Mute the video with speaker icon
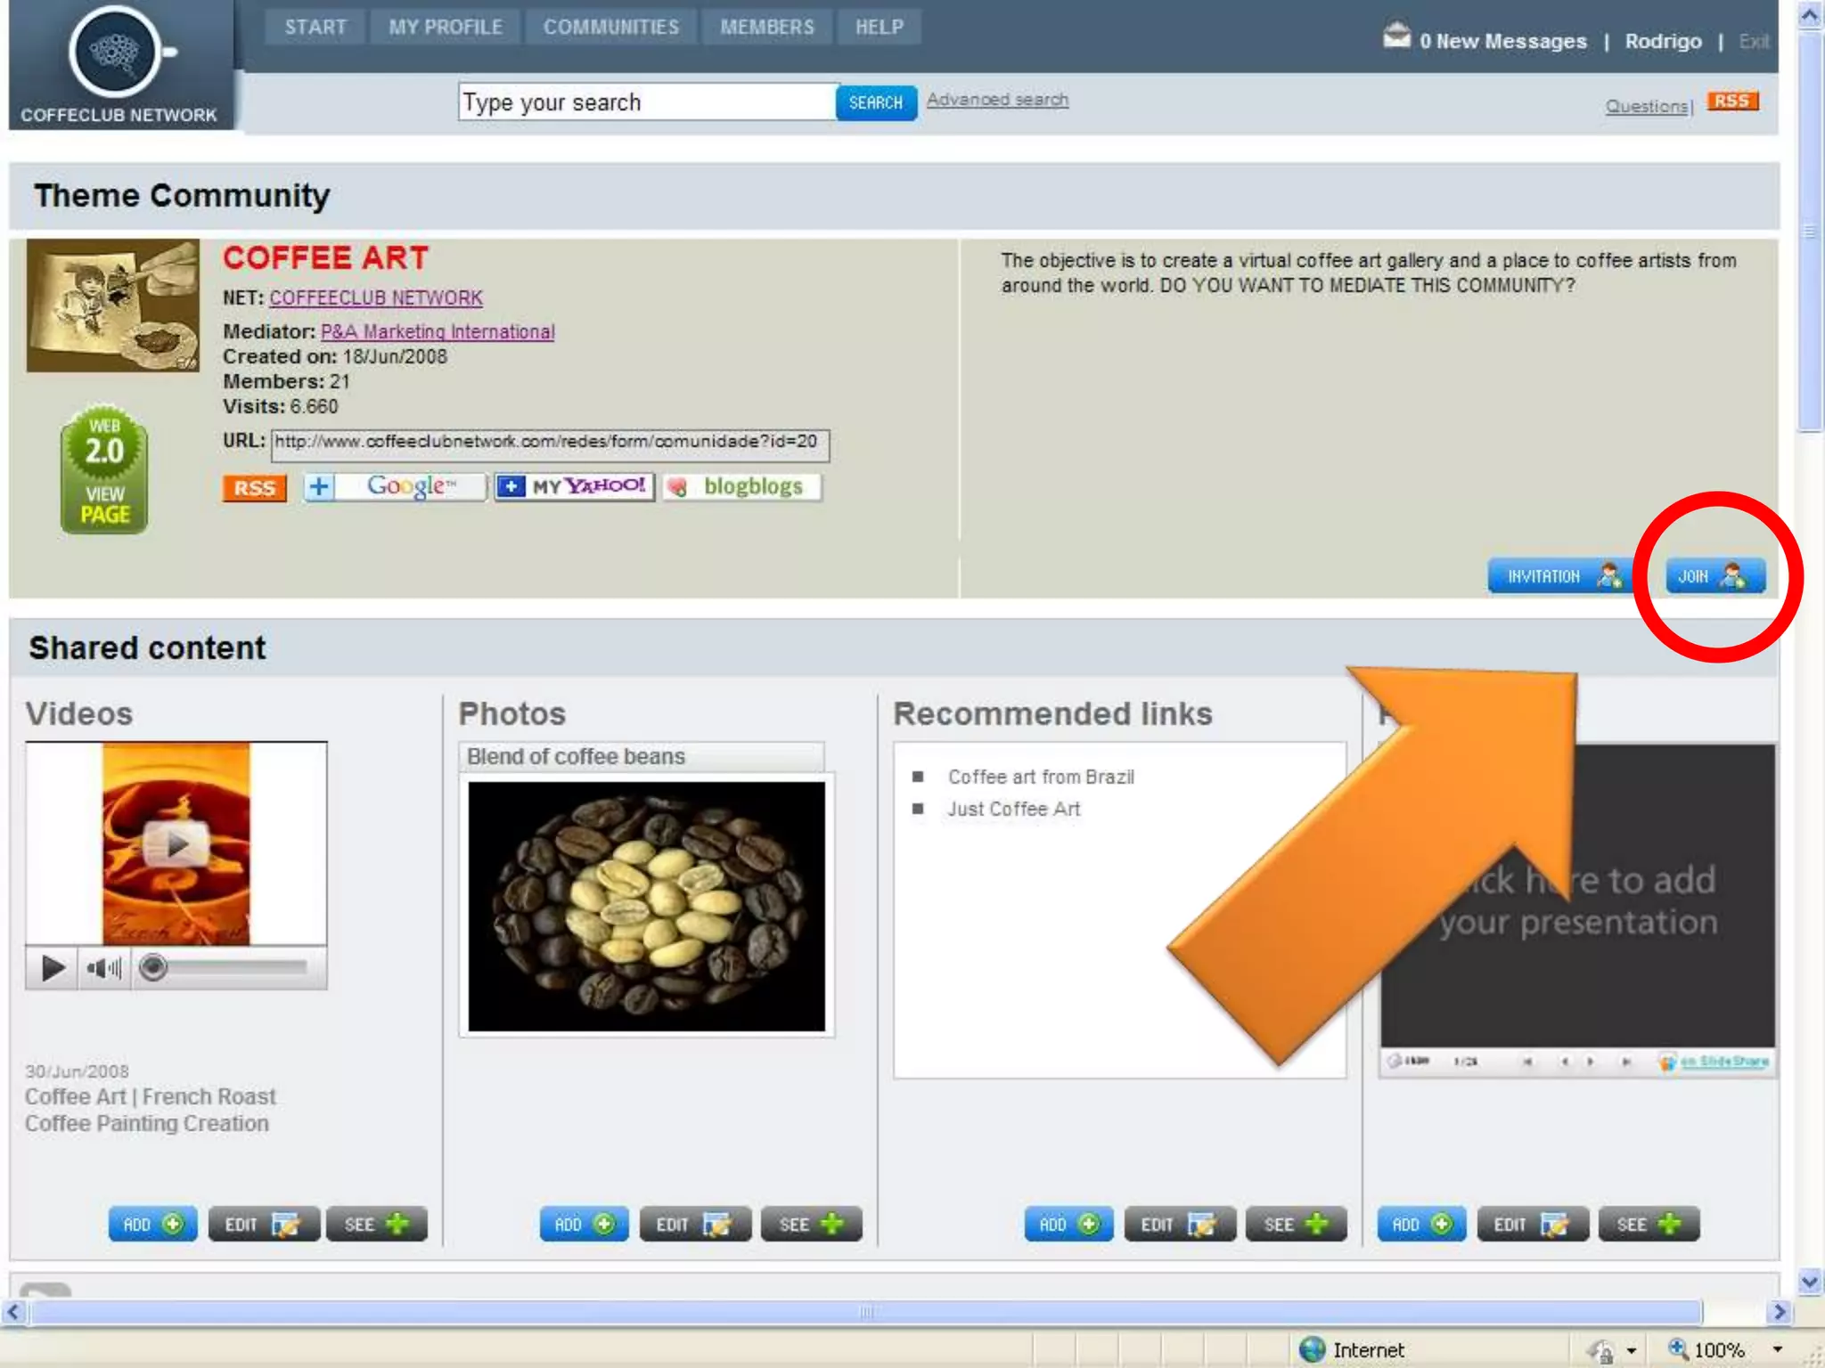 point(103,967)
